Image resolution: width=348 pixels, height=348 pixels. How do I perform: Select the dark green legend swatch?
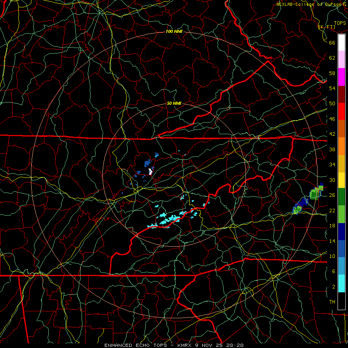click(x=341, y=197)
